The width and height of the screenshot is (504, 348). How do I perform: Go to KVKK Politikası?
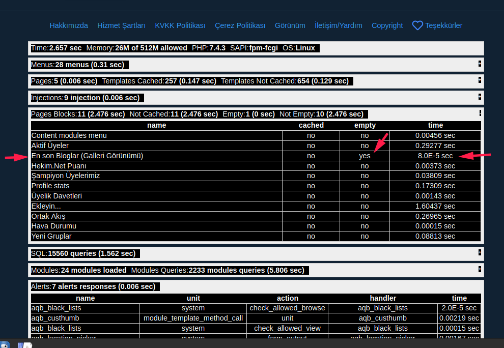point(180,25)
